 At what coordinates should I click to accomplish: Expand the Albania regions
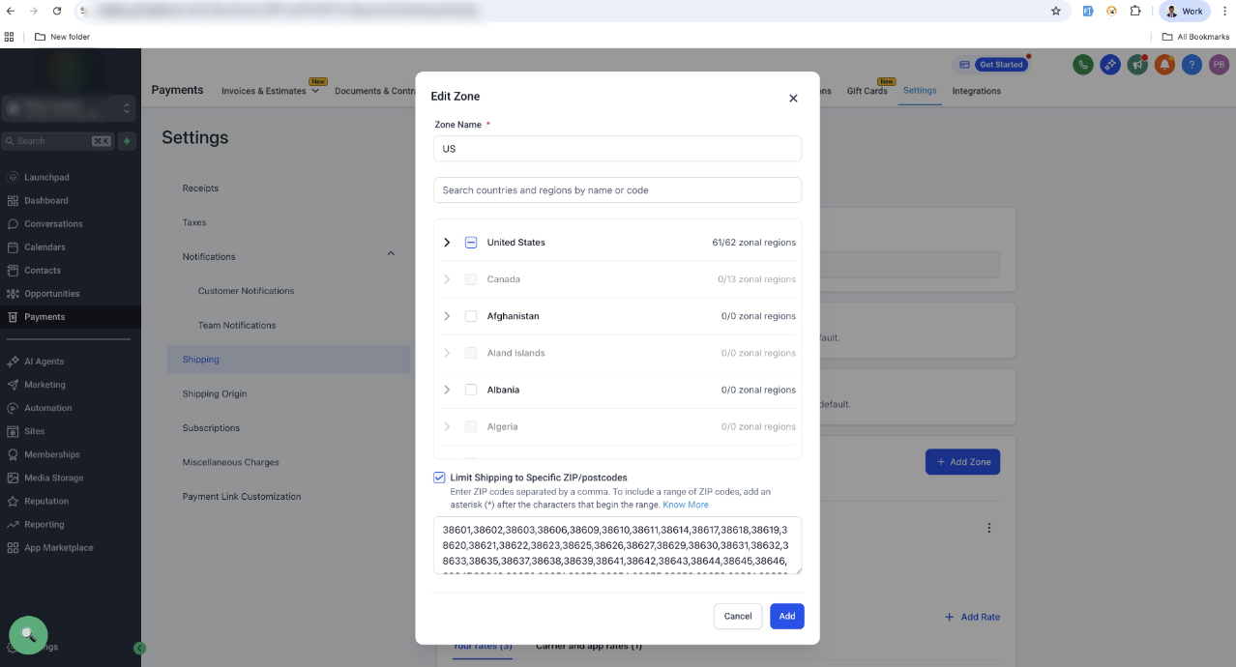[x=447, y=390]
